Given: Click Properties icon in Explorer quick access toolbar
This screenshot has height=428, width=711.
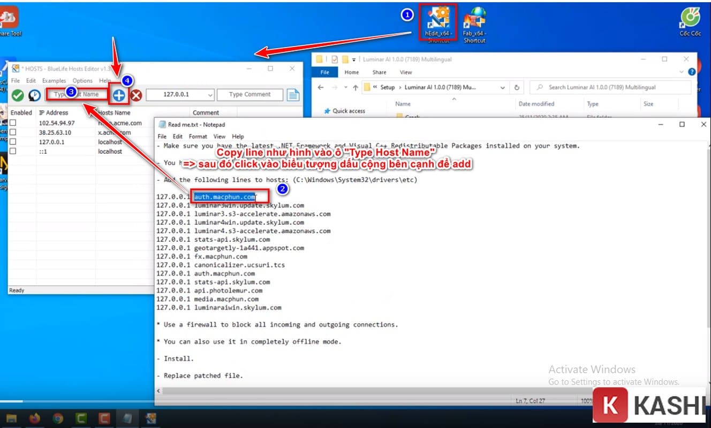Looking at the screenshot, I should (335, 59).
